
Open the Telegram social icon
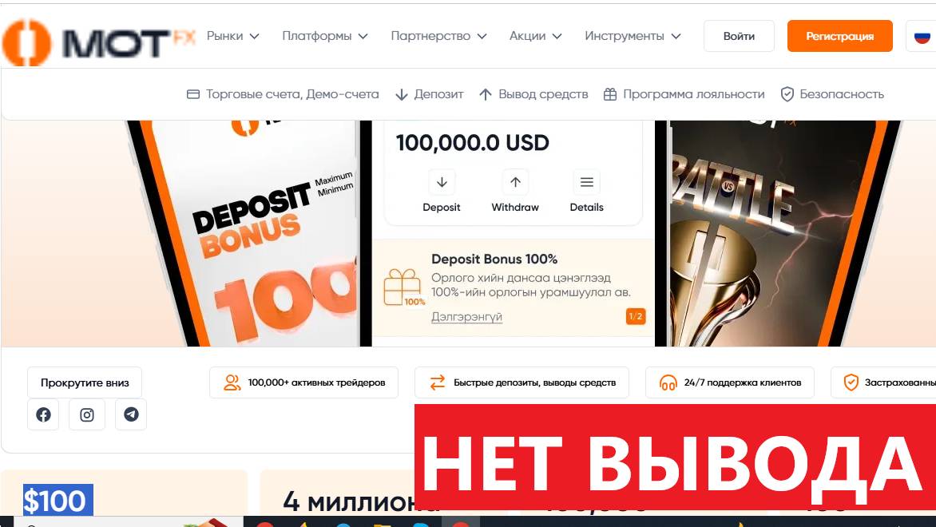pos(131,414)
